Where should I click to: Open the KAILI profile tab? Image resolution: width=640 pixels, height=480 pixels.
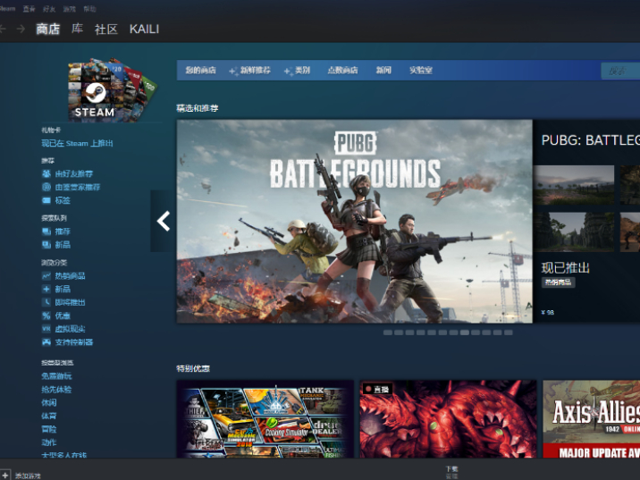point(144,29)
